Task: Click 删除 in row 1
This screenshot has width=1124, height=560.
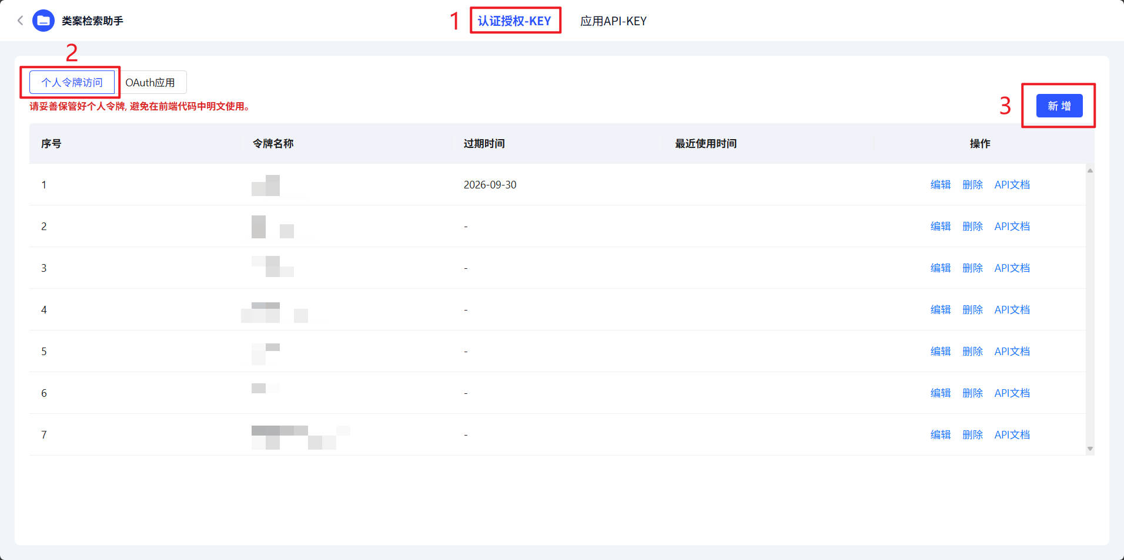Action: click(973, 184)
